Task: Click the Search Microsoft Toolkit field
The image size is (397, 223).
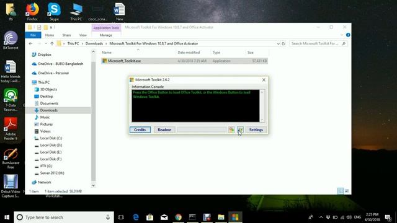Action: click(318, 43)
